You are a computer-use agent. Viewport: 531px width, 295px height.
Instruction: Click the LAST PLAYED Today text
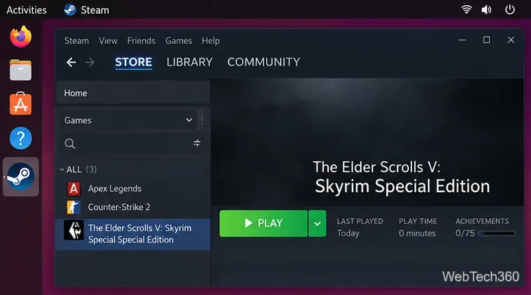(360, 227)
